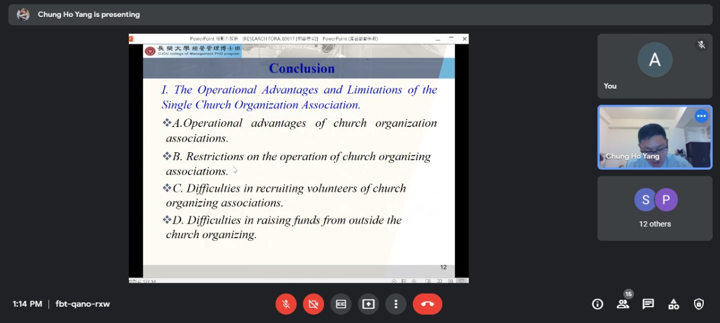Open the three-dot more options menu
720x323 pixels.
coord(396,304)
